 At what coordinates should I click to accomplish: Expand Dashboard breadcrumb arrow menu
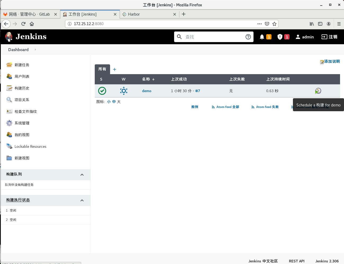click(35, 50)
